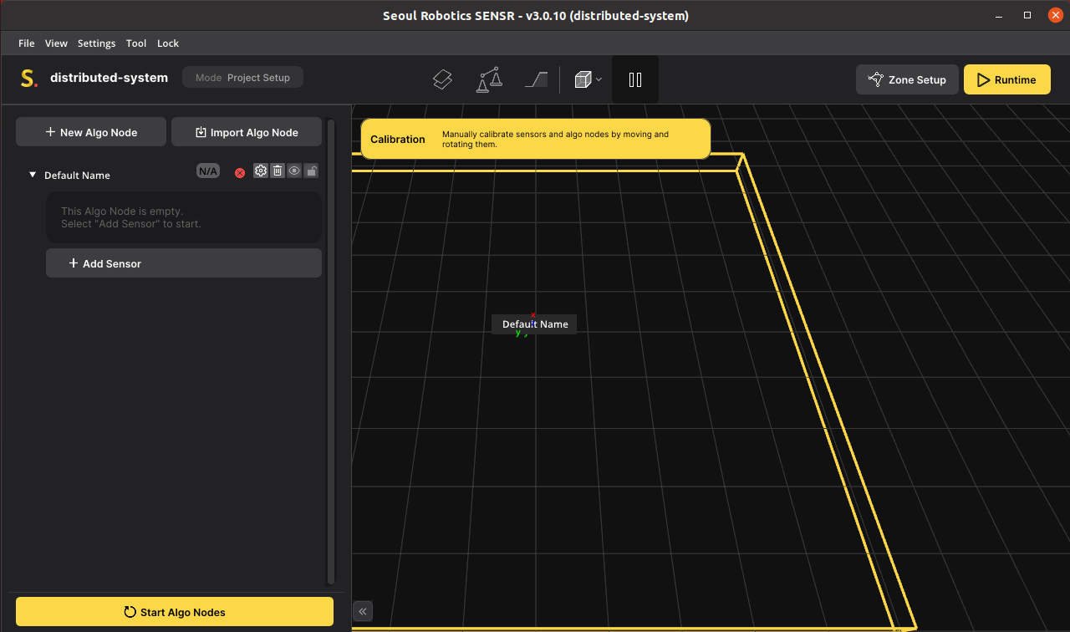1070x632 pixels.
Task: Maximize the SENSR window
Action: click(x=1027, y=15)
